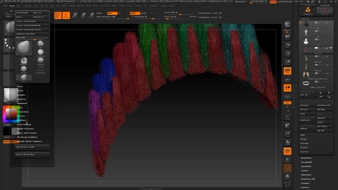Screen dimensions: 338x190
Task: Select the Scale transform icon in top shelf
Action: pos(83,15)
